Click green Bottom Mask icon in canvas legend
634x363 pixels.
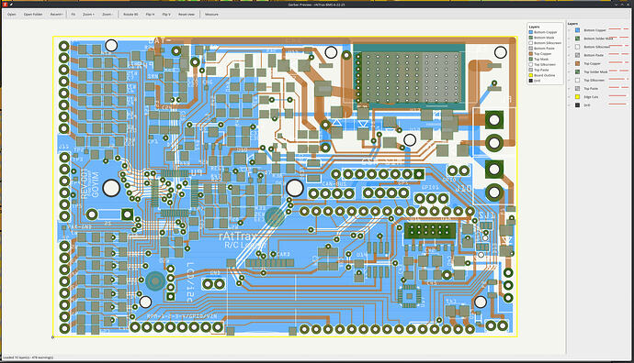pyautogui.click(x=531, y=38)
